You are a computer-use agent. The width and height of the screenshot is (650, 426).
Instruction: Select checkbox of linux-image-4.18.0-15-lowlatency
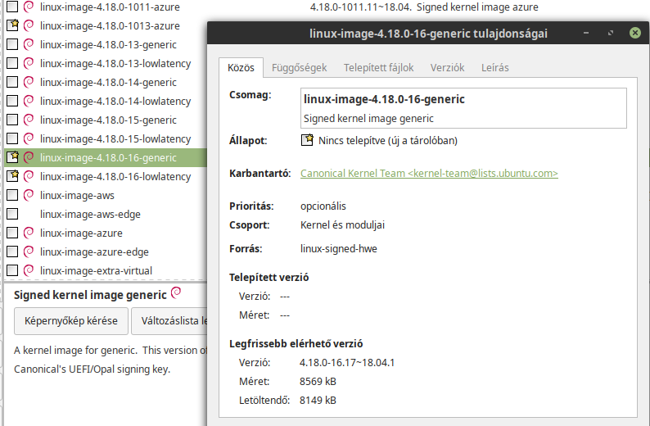12,138
